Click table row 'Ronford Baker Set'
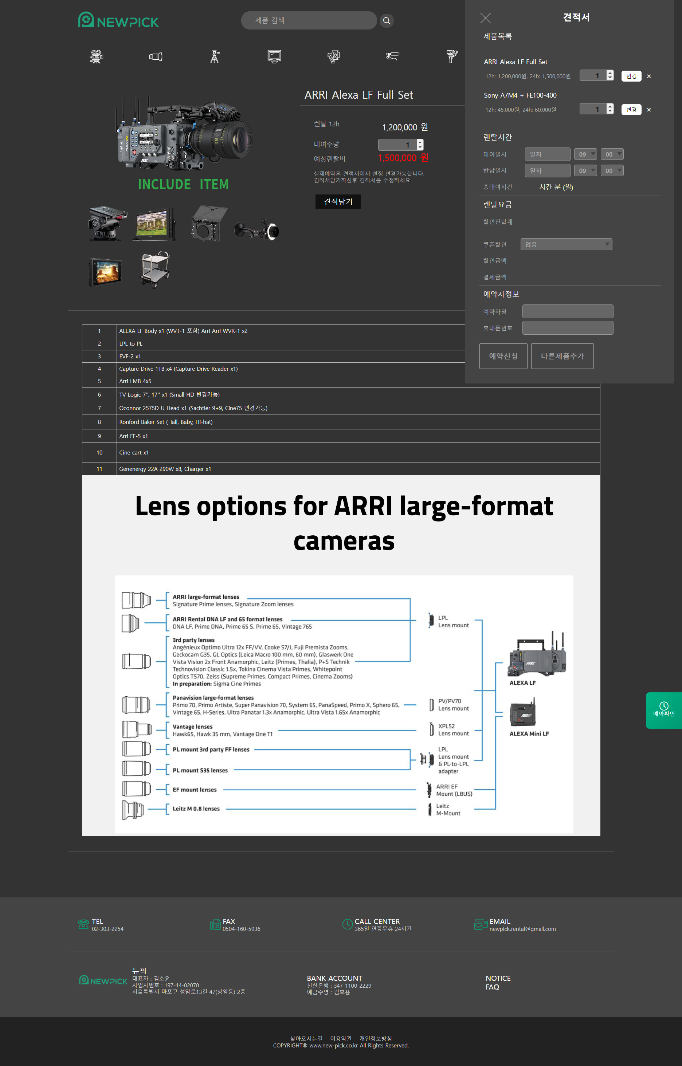 [x=341, y=422]
